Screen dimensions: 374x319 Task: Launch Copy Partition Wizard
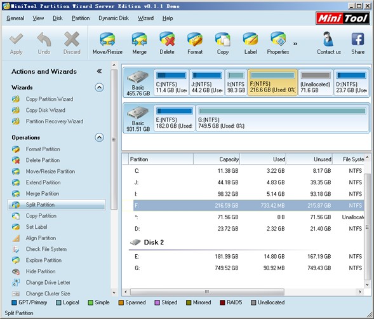[50, 99]
